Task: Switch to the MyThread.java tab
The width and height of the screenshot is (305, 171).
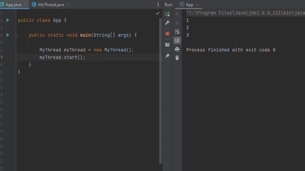Action: pos(51,5)
